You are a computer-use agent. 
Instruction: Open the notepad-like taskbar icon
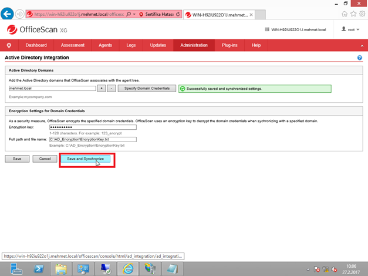(173, 269)
